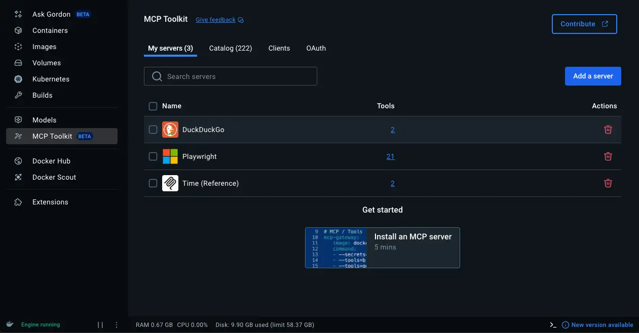The image size is (639, 333).
Task: Delete the Playwright server via trash icon
Action: 608,156
